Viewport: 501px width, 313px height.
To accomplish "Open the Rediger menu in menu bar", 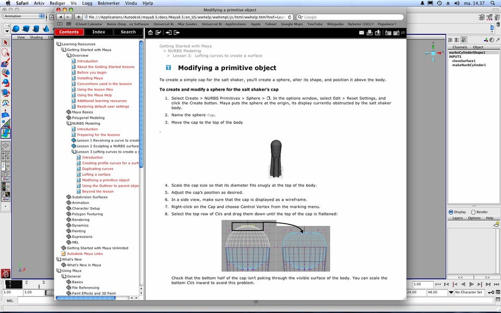I will [x=57, y=3].
